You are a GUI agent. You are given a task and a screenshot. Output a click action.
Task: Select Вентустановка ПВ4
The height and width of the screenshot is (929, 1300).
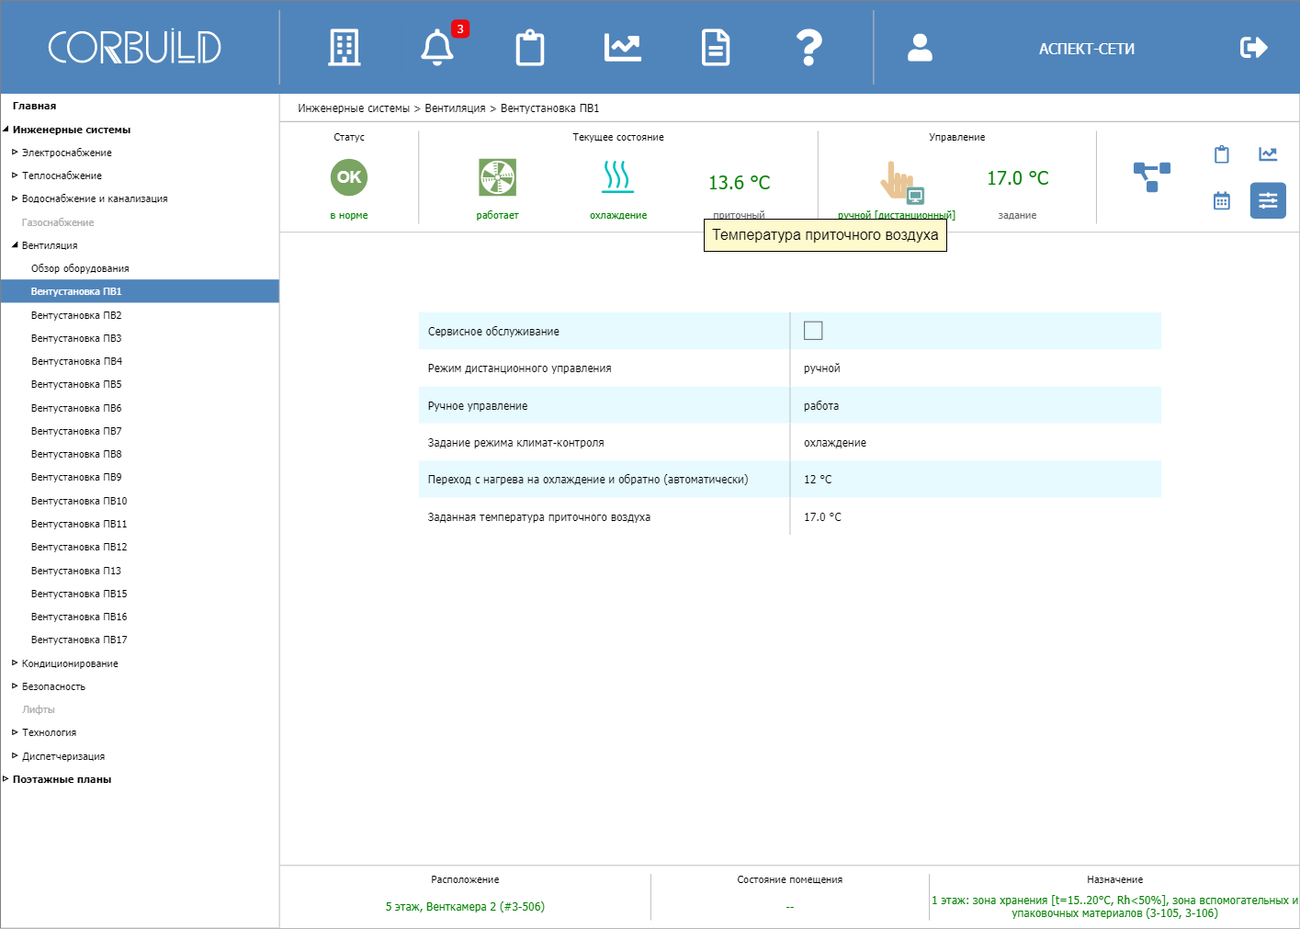[76, 361]
